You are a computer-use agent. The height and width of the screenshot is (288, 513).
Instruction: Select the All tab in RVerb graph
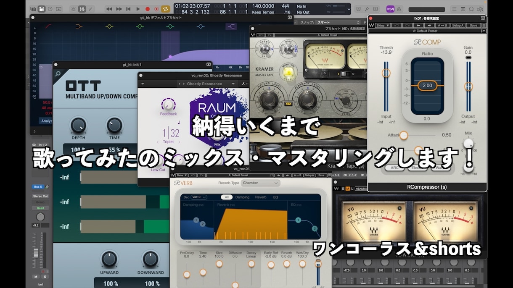(x=227, y=197)
